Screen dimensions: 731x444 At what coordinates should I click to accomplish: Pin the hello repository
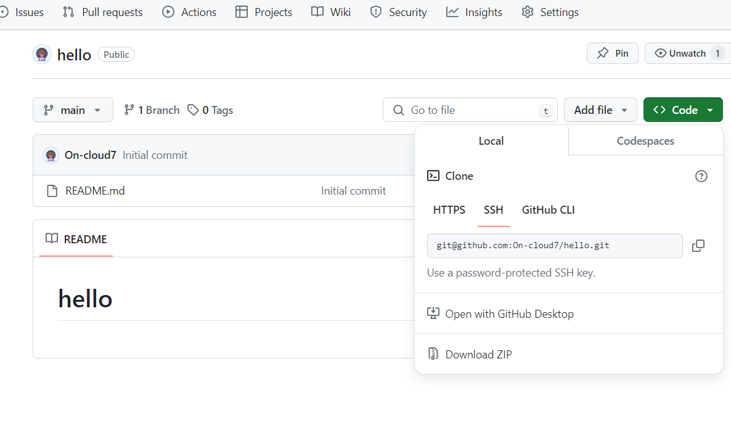point(612,54)
